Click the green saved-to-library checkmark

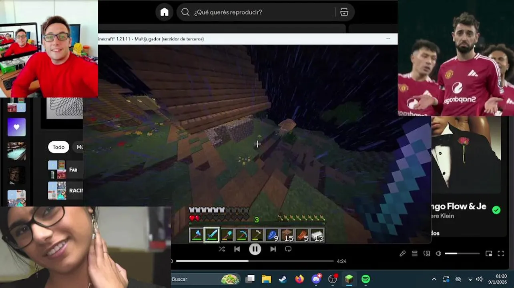click(x=496, y=210)
